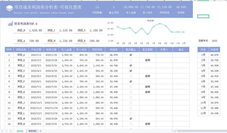Uncheck the 是否截止 checkbox for 项目_F
227x133 pixels.
131,81
